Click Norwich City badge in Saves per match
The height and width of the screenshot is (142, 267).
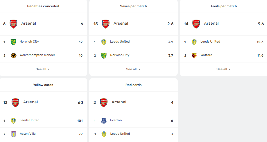tap(104, 55)
